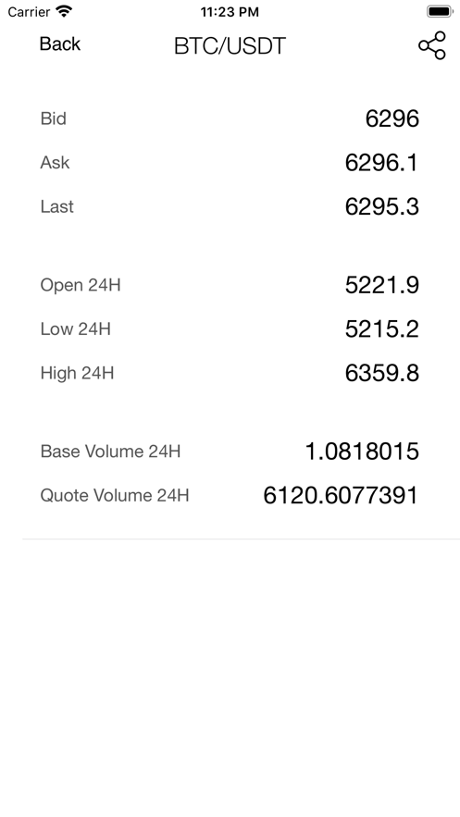This screenshot has width=460, height=817.
Task: Go back using Back button
Action: (60, 43)
